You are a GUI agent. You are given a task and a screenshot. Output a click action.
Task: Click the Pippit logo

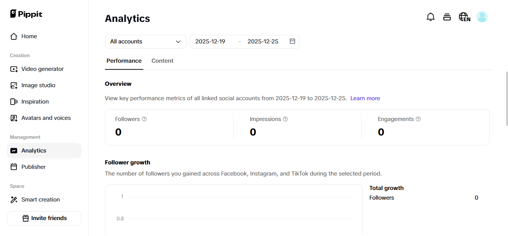tap(26, 14)
